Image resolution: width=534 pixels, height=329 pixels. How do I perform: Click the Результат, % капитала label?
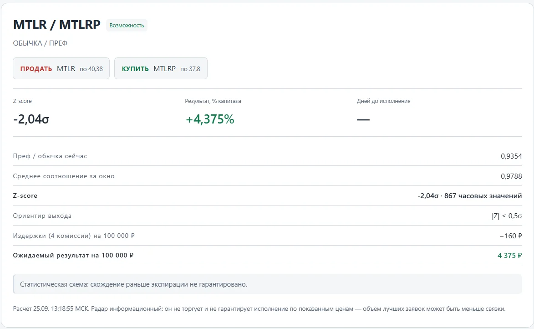coord(213,101)
